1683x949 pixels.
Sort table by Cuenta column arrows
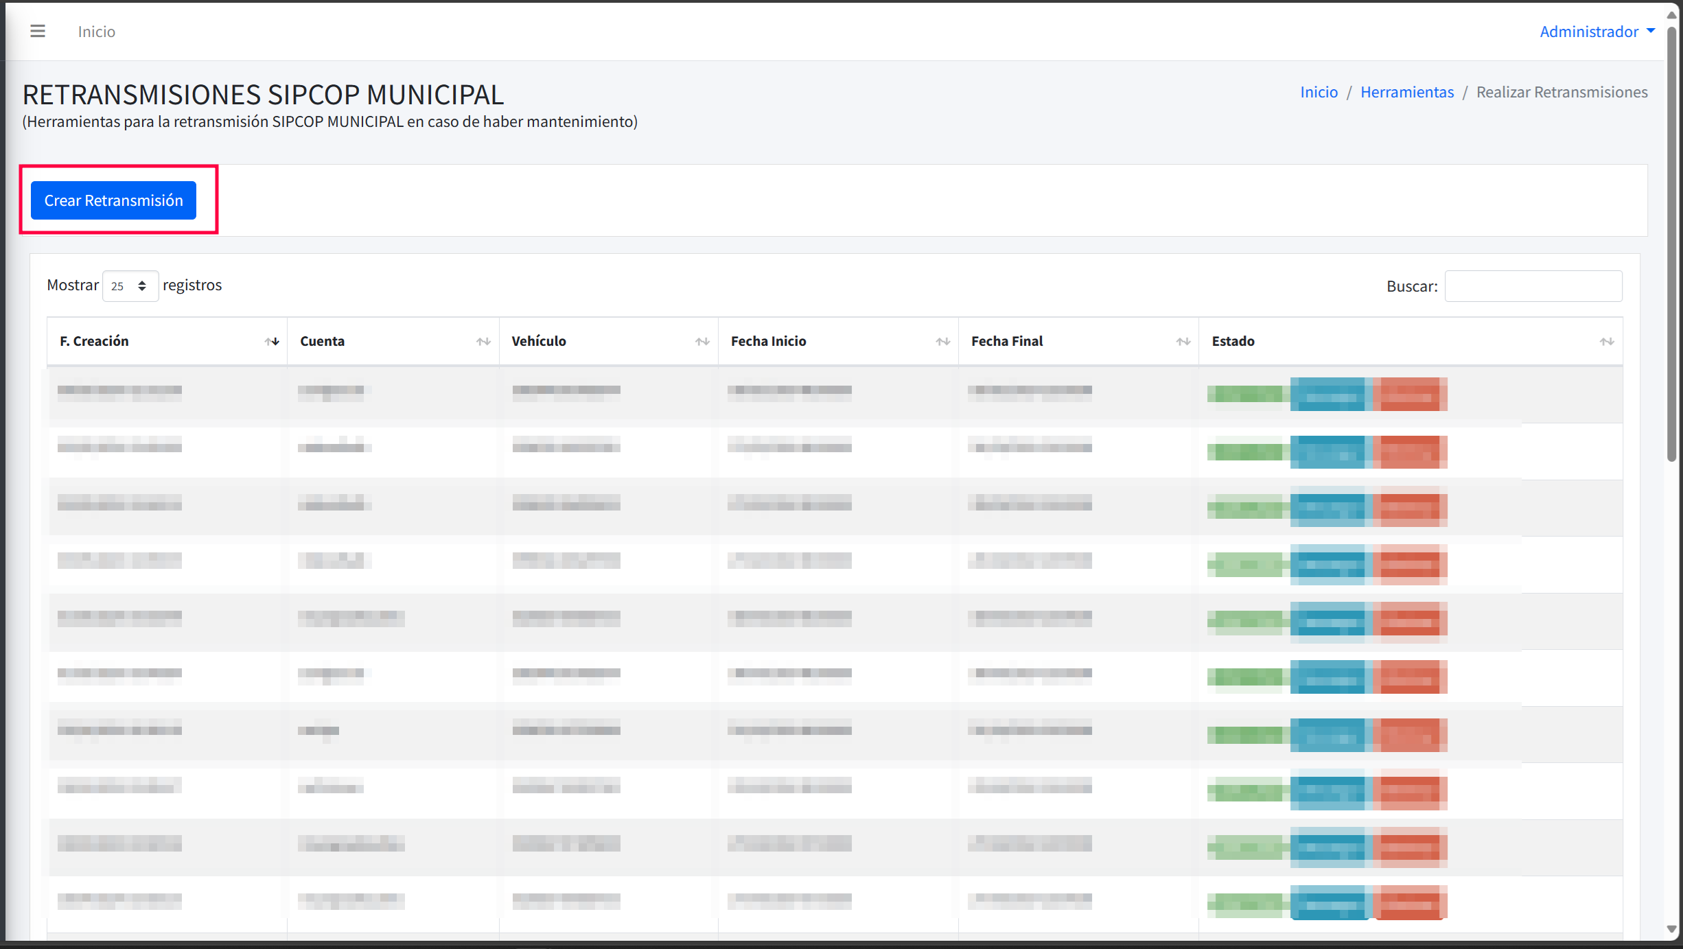point(483,342)
